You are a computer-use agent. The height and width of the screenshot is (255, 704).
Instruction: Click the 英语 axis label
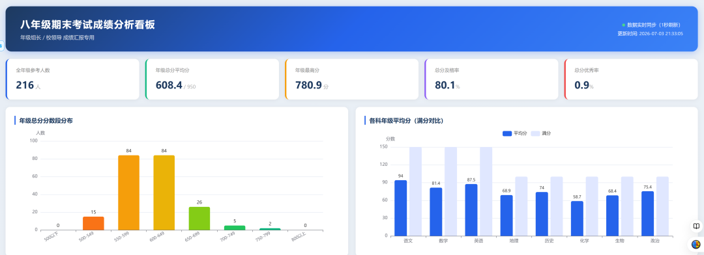[478, 241]
